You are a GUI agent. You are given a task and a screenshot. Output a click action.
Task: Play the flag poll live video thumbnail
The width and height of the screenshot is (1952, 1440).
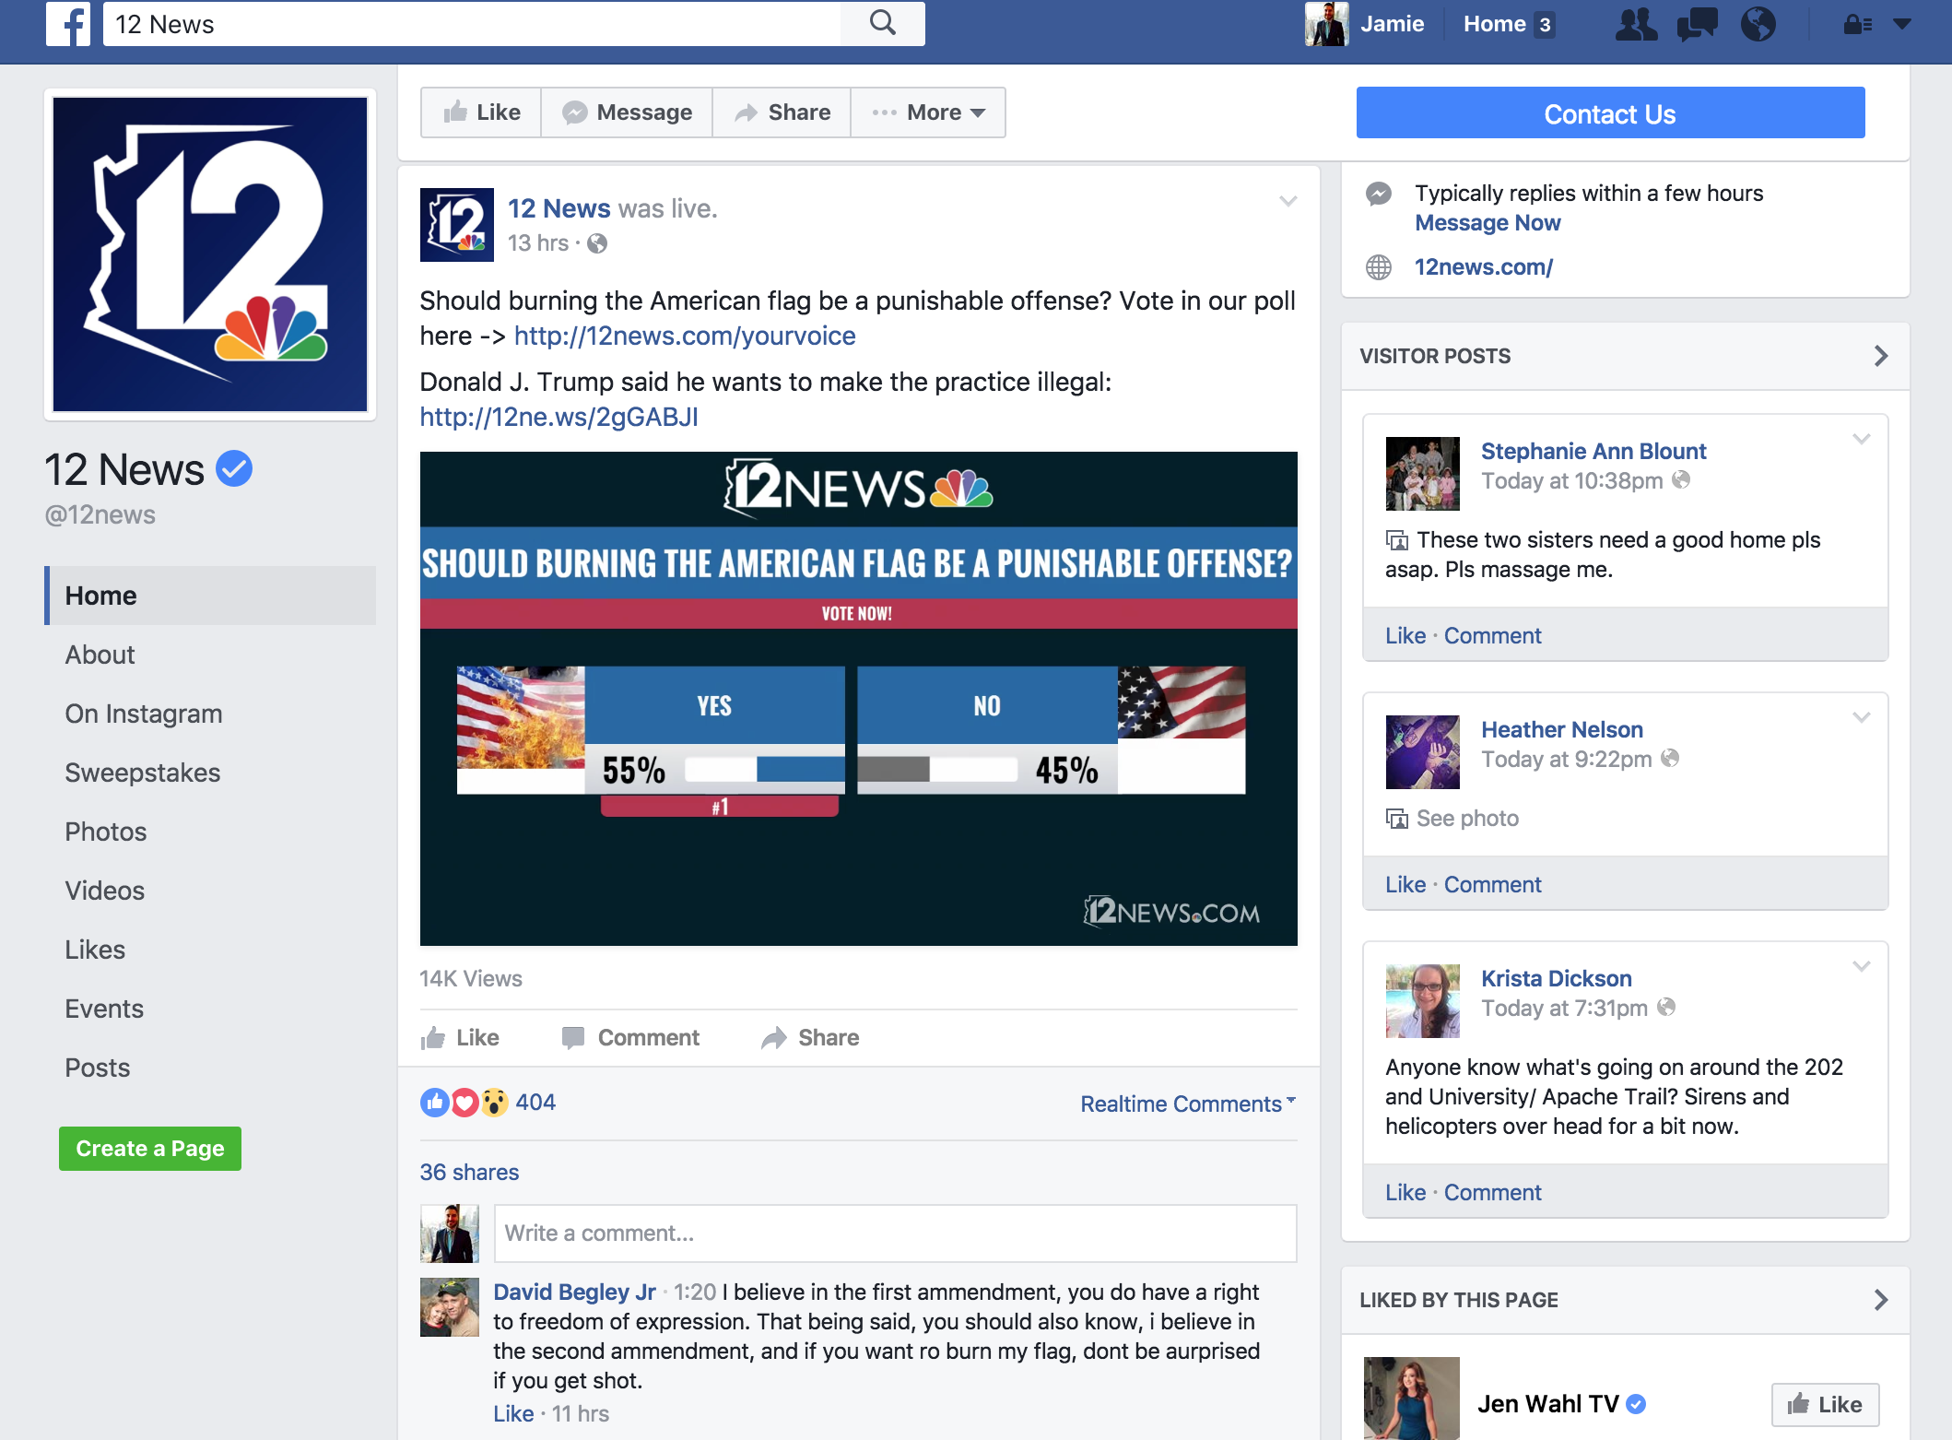(859, 699)
